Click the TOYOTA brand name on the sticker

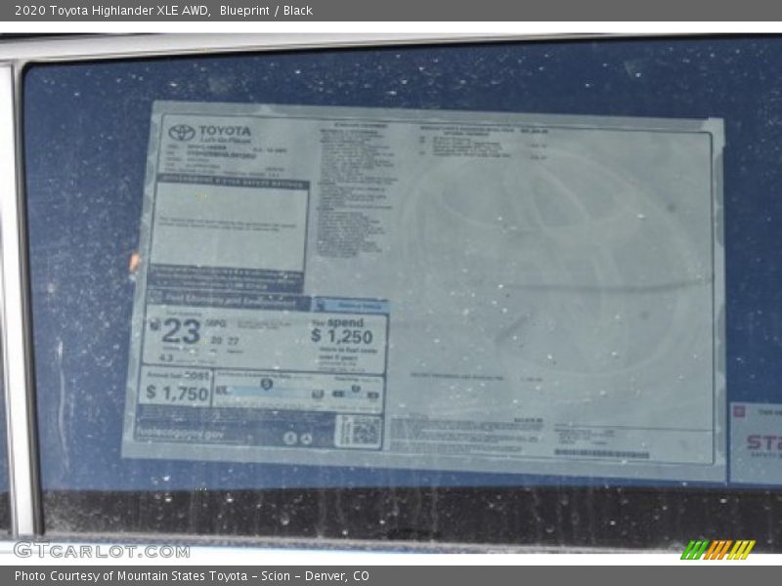pos(226,131)
